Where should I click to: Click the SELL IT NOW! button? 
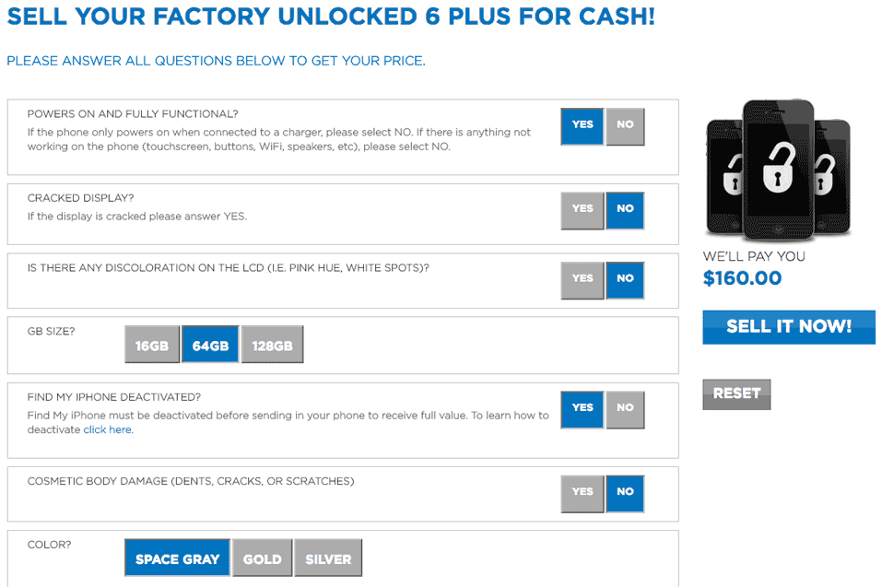pos(789,326)
